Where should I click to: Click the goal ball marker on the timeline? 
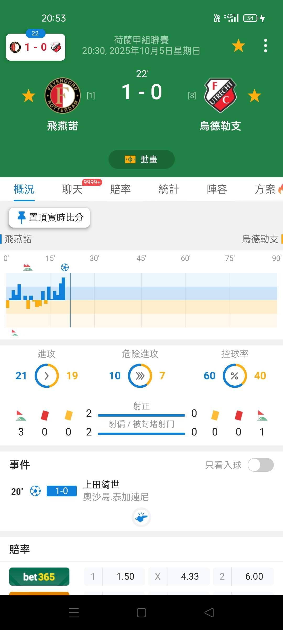[65, 267]
